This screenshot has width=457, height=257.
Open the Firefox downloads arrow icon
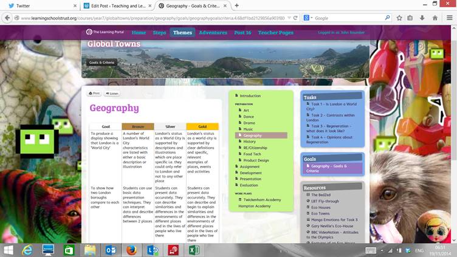422,18
